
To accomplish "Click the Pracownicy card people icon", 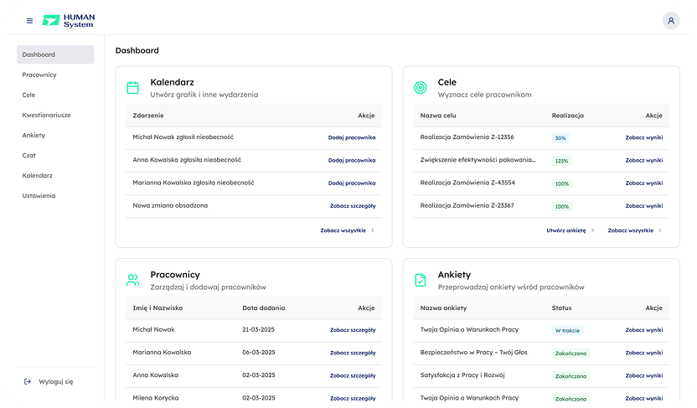I will coord(133,280).
